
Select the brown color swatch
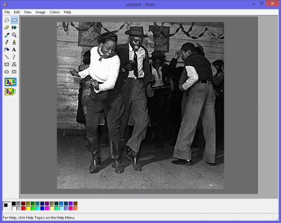[x=75, y=203]
